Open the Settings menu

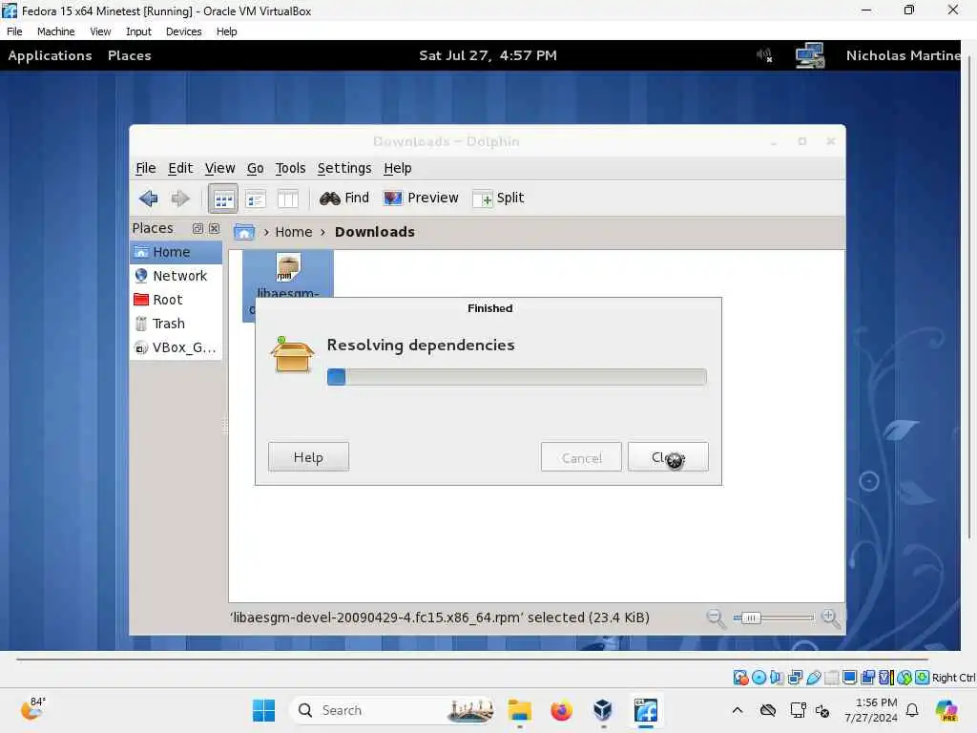tap(344, 168)
